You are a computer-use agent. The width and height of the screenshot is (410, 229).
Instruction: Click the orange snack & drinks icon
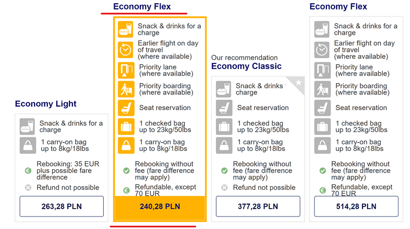click(x=125, y=29)
